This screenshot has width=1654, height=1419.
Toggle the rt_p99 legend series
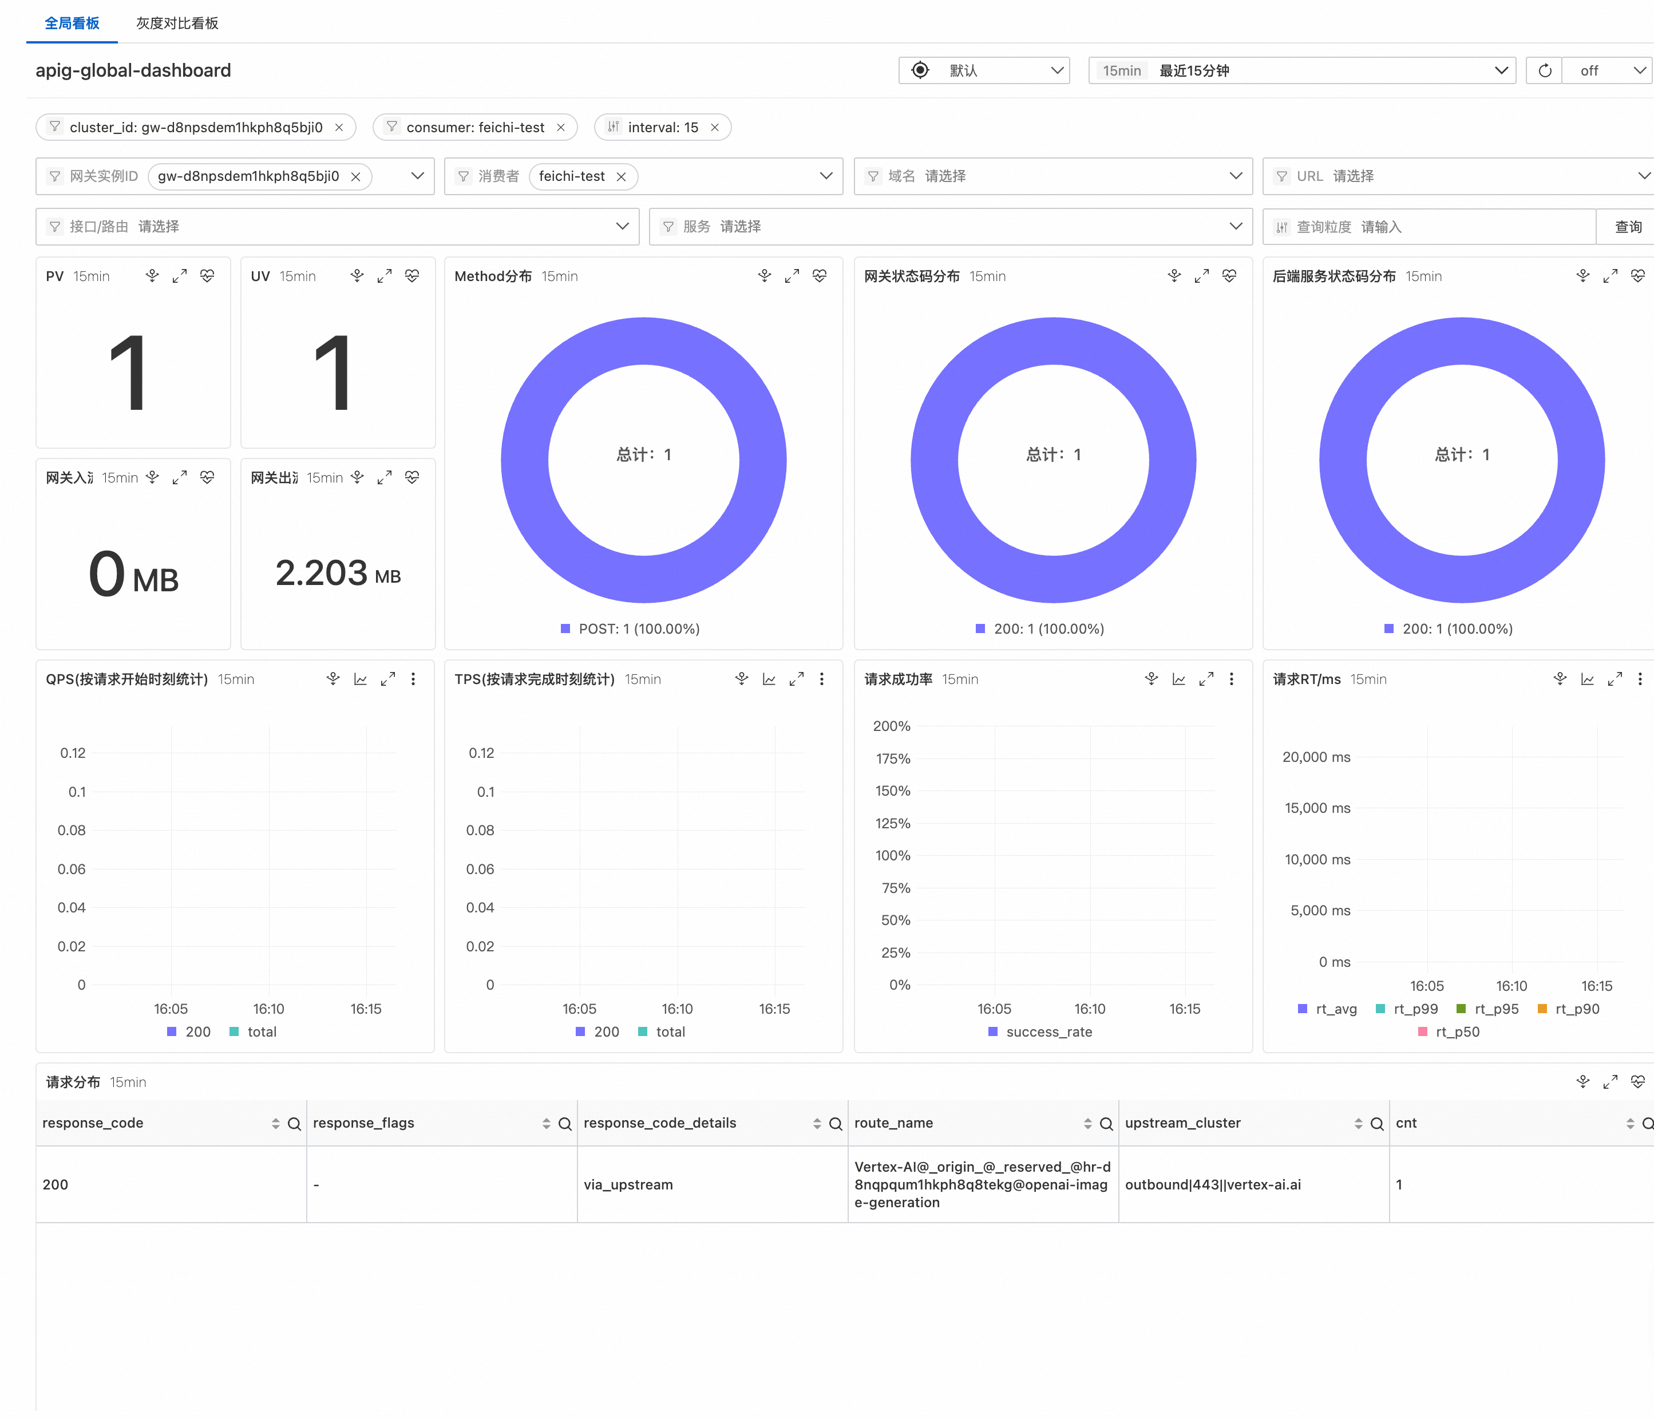(1407, 1009)
